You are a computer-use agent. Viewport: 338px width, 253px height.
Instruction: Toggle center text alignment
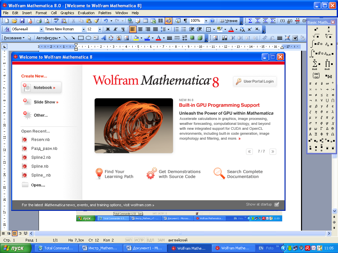tap(140, 29)
